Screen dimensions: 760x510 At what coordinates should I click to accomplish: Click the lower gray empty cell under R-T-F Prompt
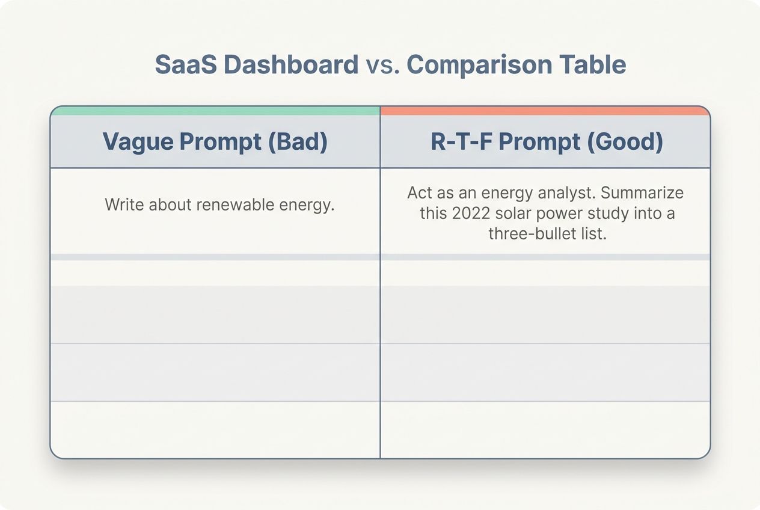[545, 372]
